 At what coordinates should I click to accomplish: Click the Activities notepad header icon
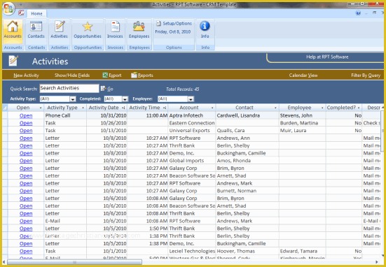click(x=13, y=61)
